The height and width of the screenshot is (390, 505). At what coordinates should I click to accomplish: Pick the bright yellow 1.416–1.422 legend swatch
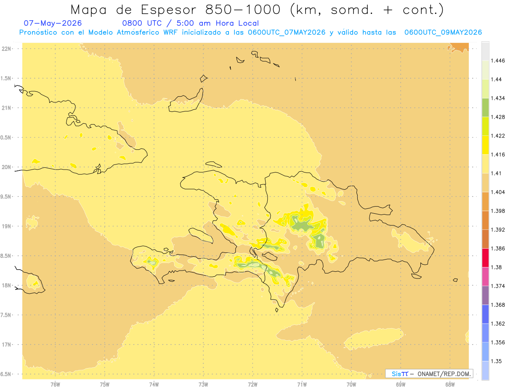click(485, 145)
